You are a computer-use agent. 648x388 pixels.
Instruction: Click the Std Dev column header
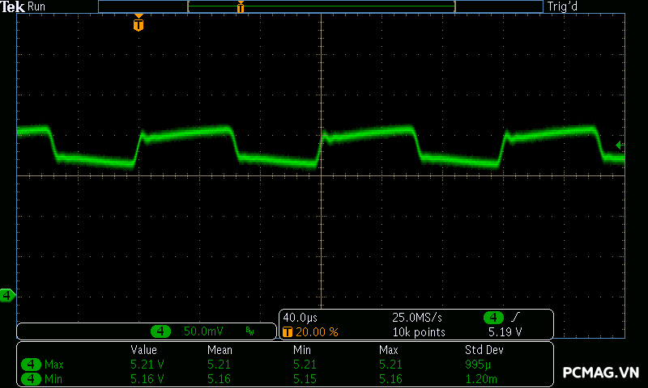point(484,350)
